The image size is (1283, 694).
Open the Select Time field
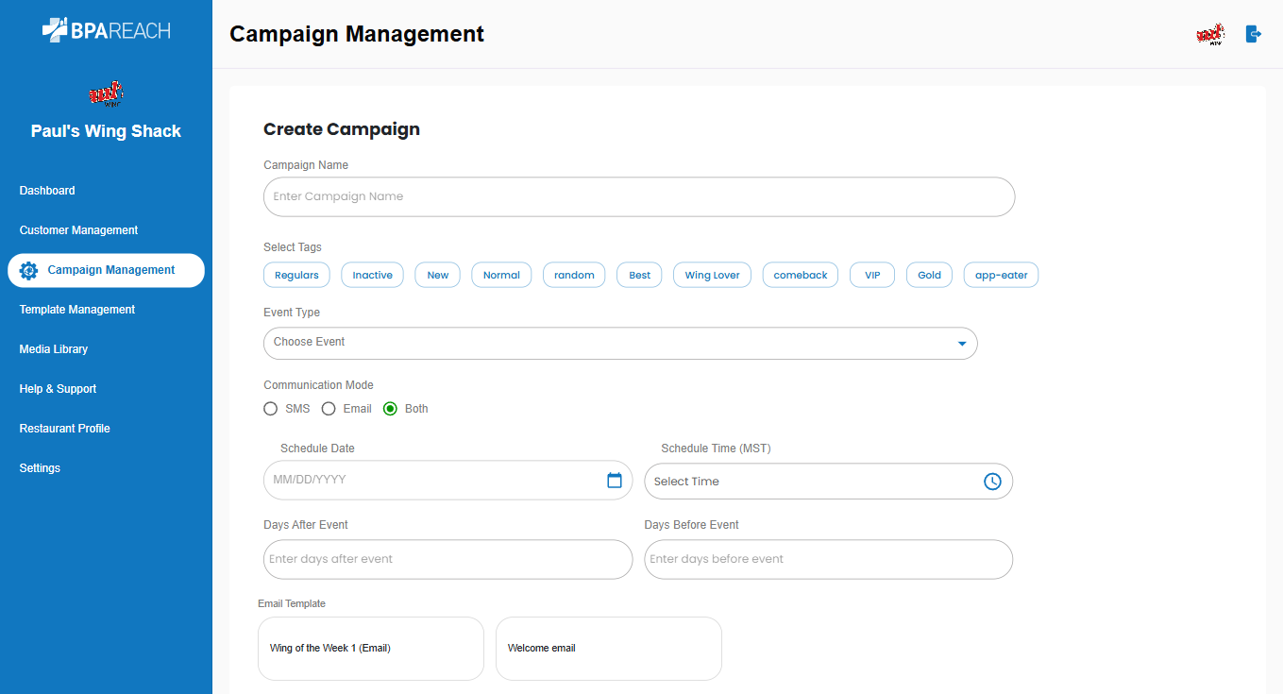(812, 482)
